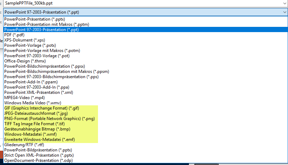Pick Erweiterte Windows-Metadatei (*.emf)

pos(146,140)
